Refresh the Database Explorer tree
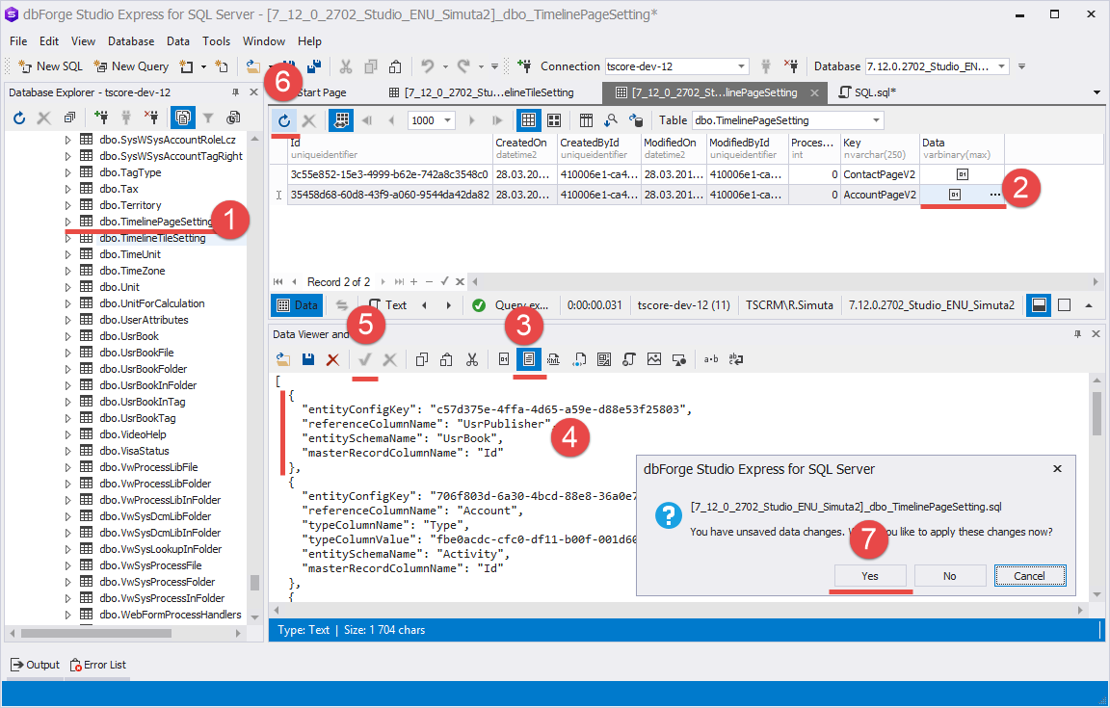Image resolution: width=1110 pixels, height=708 pixels. tap(19, 118)
